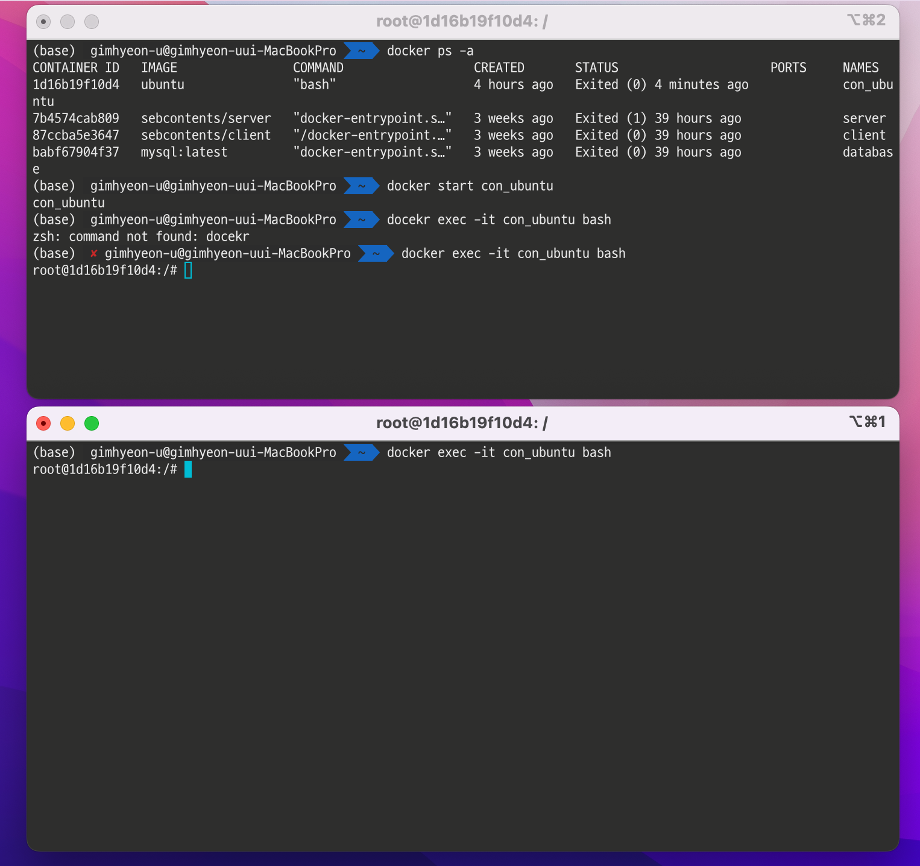Click the red x error mark in prompt
This screenshot has height=866, width=920.
[x=93, y=253]
